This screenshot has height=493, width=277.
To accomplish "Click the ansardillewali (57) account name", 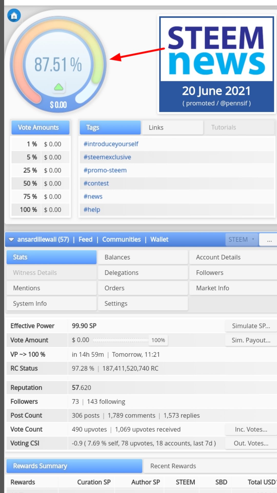I will click(x=43, y=239).
